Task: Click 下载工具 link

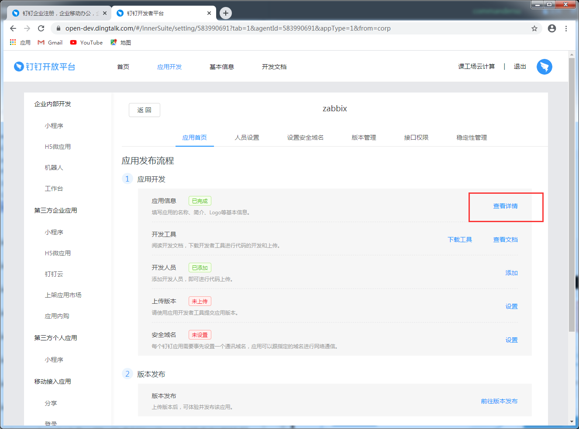Action: (x=460, y=240)
